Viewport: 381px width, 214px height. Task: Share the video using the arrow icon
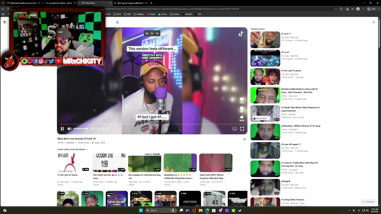click(x=242, y=117)
